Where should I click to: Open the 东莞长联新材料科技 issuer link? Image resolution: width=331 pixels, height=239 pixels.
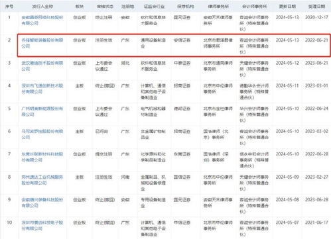(42, 157)
